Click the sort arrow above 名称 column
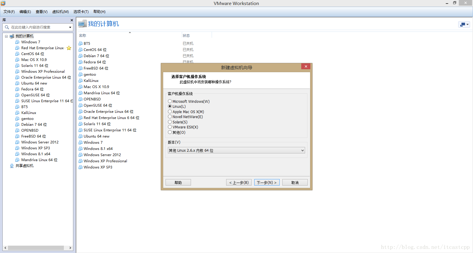Image resolution: width=473 pixels, height=253 pixels. (x=130, y=32)
